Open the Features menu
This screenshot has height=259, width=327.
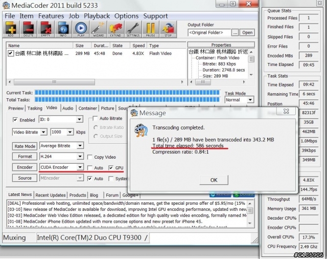pos(51,16)
